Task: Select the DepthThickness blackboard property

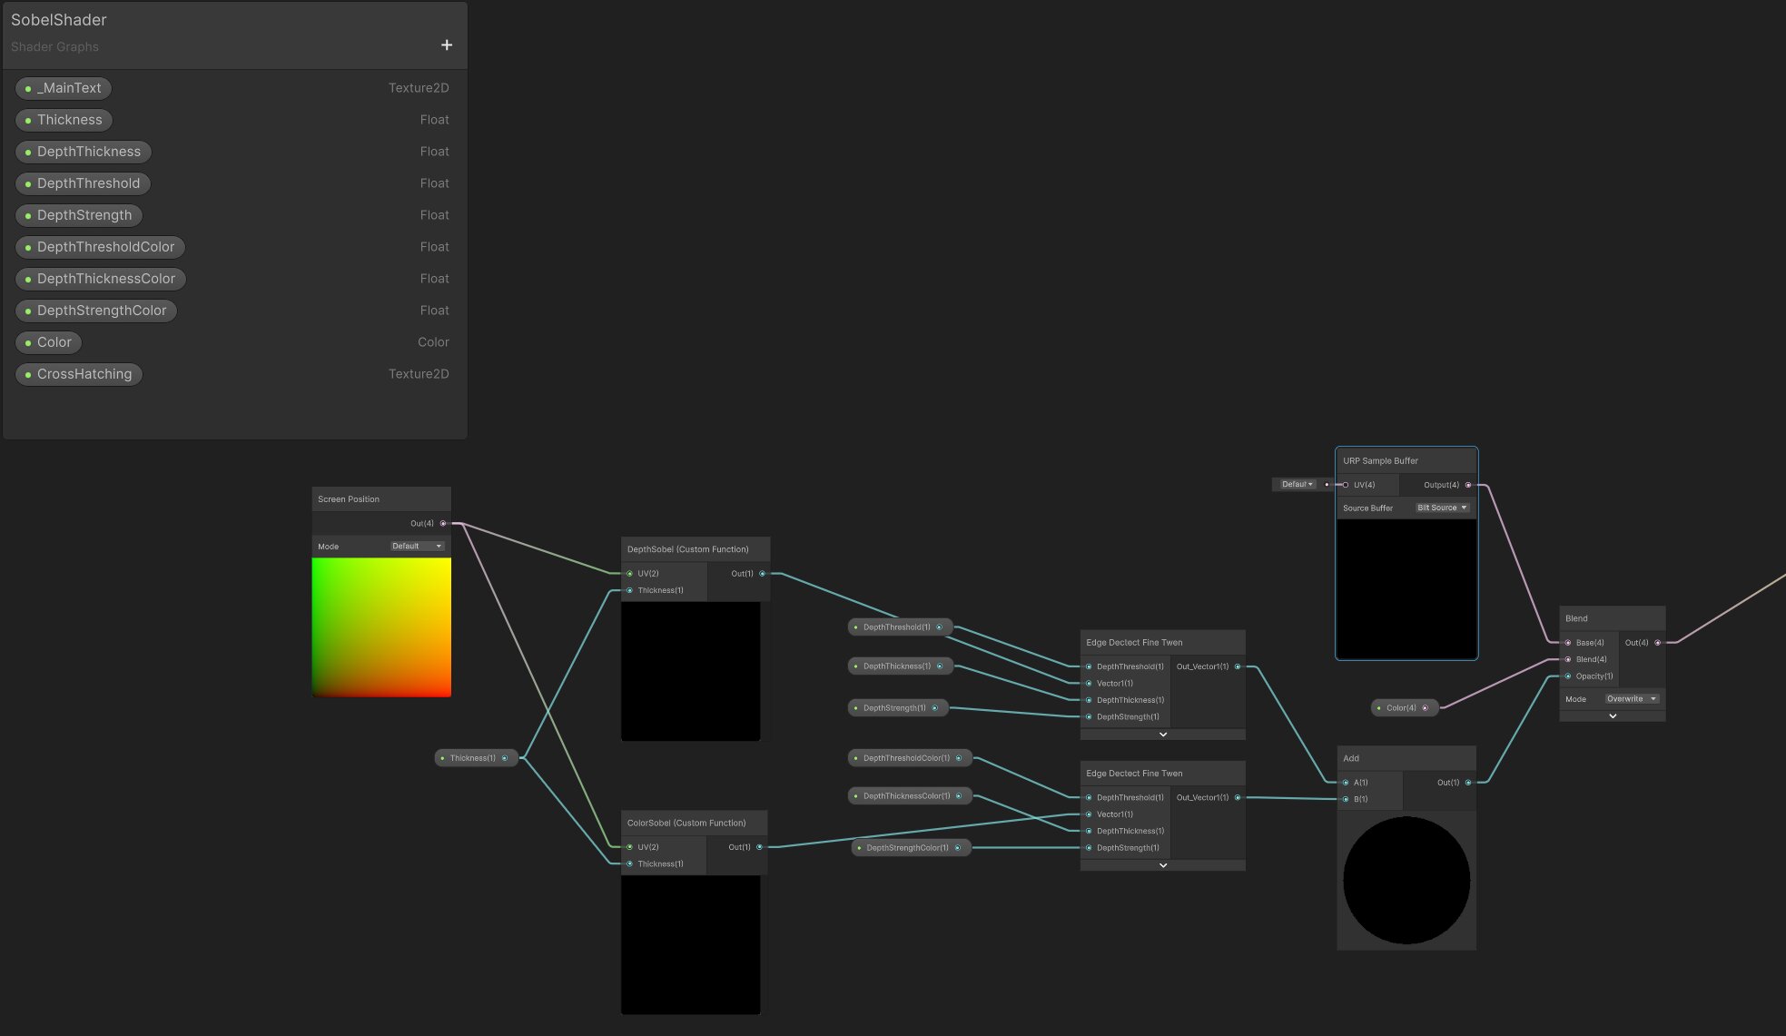Action: 83,152
